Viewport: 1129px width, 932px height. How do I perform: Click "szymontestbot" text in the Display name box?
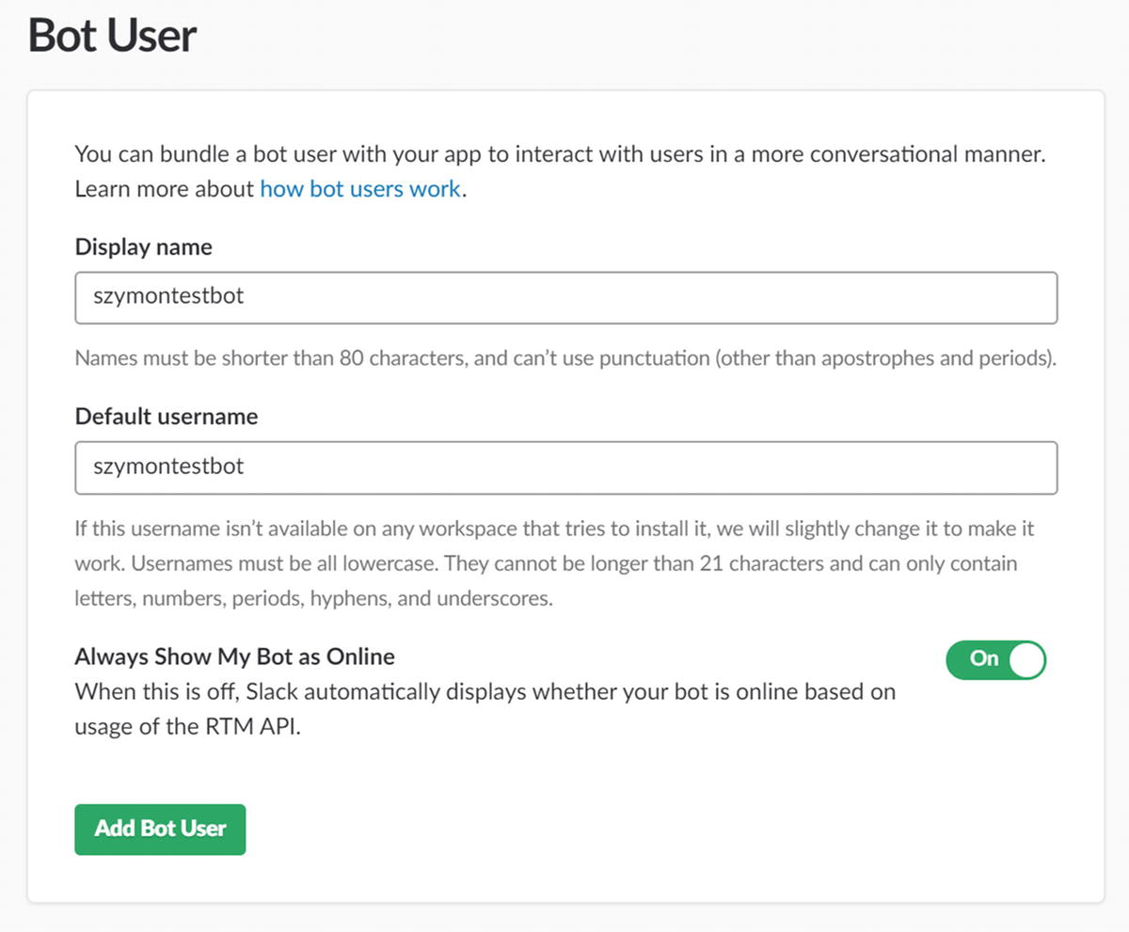(x=168, y=296)
